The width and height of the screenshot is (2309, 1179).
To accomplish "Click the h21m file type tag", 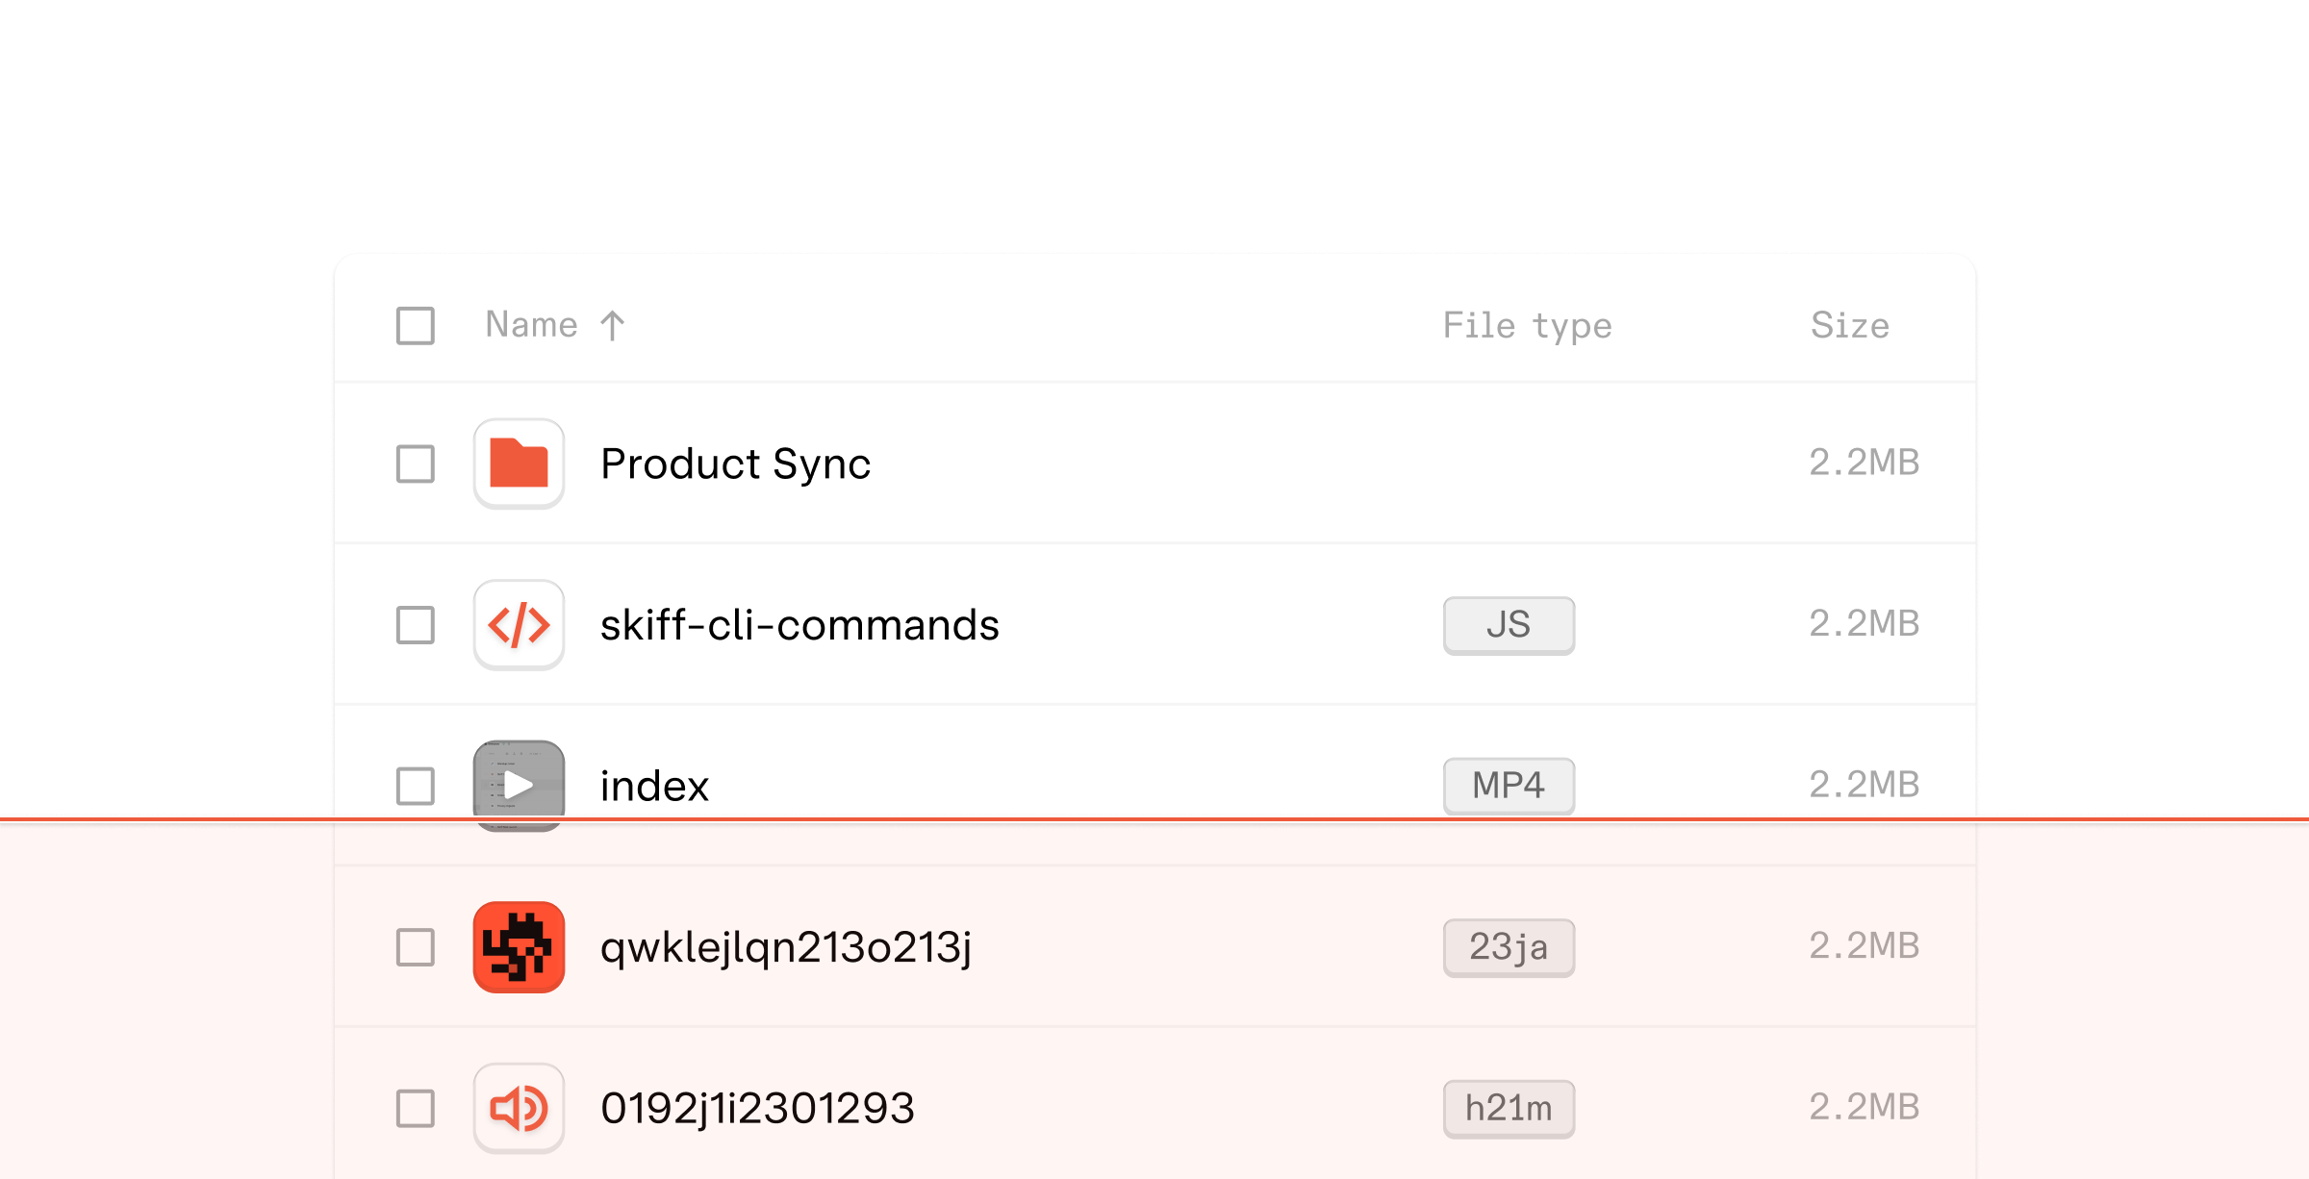I will point(1508,1108).
